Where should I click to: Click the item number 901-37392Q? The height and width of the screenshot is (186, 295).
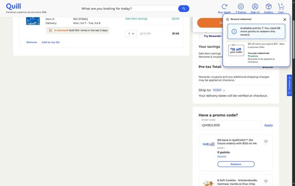80,19
